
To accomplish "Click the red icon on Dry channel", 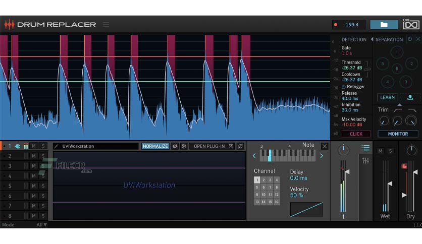I will coord(404,166).
